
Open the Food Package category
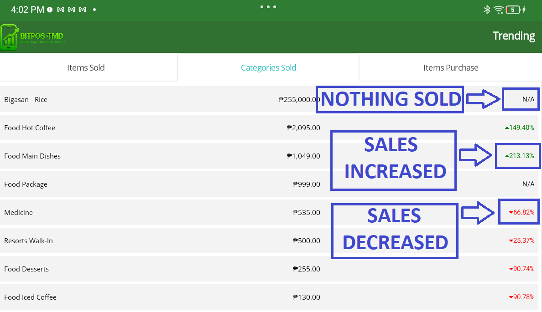26,184
